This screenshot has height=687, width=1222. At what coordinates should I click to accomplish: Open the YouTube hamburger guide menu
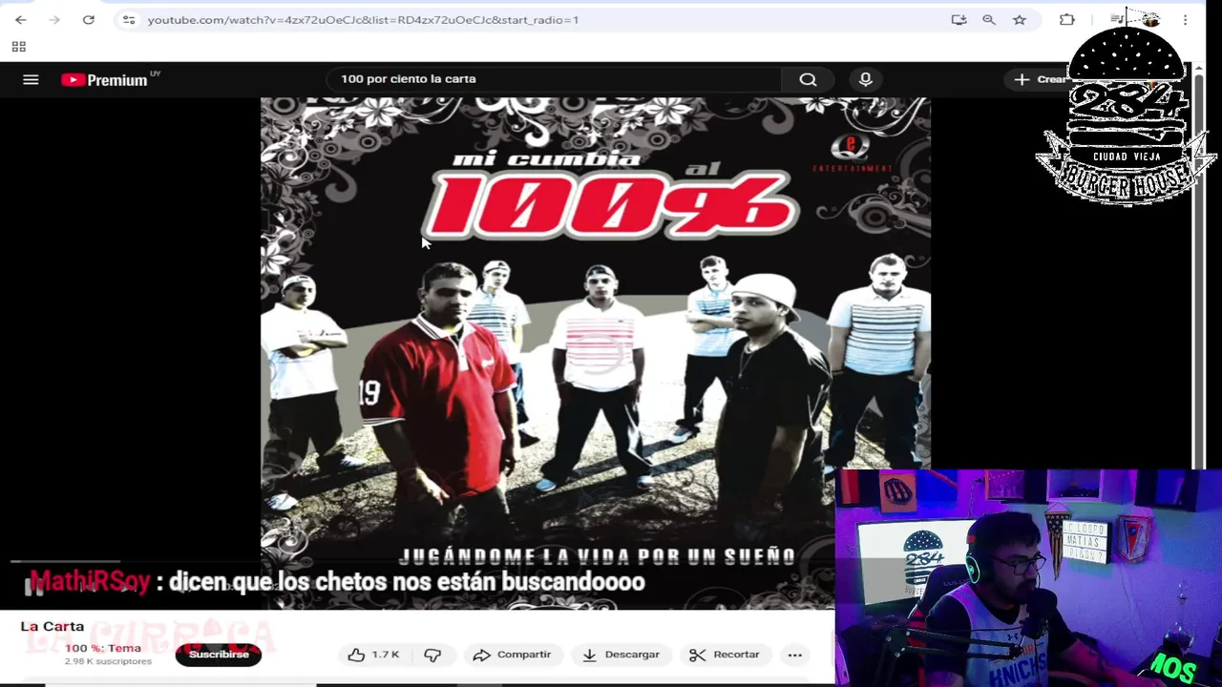pyautogui.click(x=31, y=80)
